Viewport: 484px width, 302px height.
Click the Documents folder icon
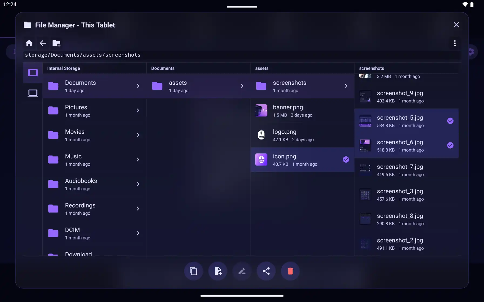point(53,86)
